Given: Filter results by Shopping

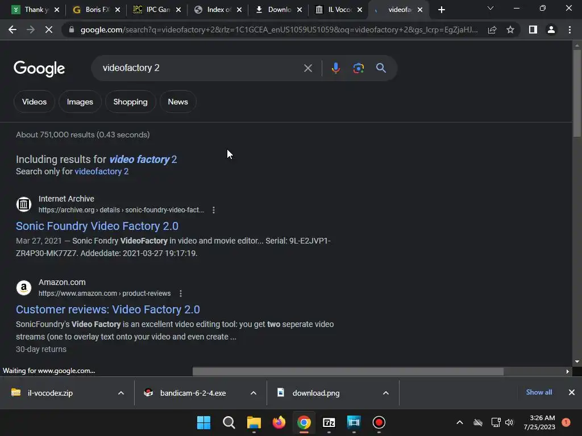Looking at the screenshot, I should point(130,102).
